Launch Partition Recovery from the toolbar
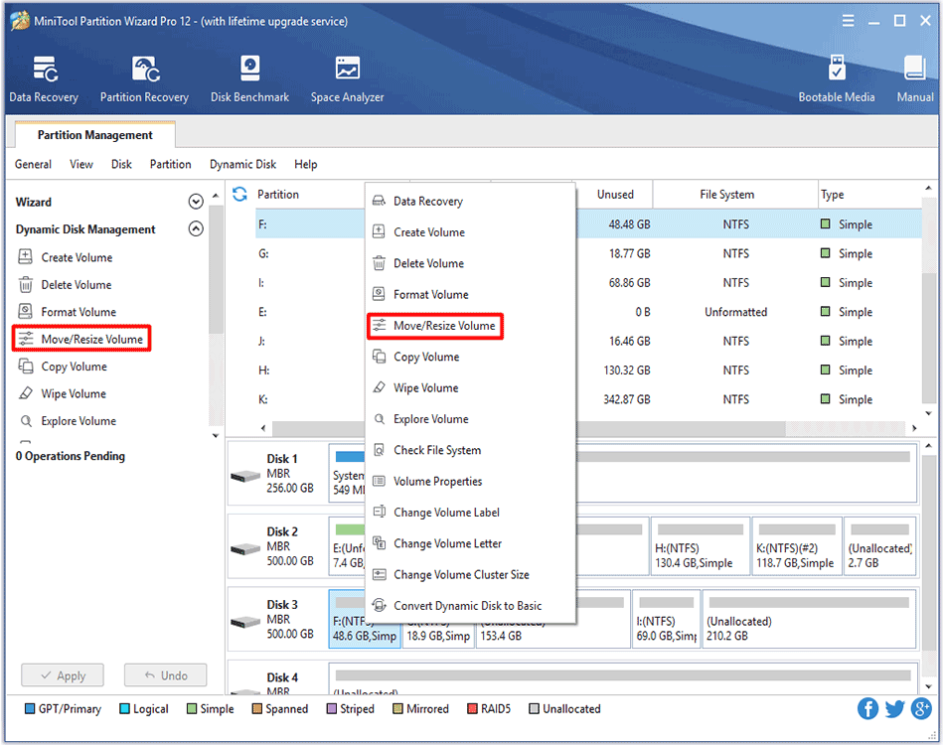Screen dimensions: 944x745 (144, 78)
